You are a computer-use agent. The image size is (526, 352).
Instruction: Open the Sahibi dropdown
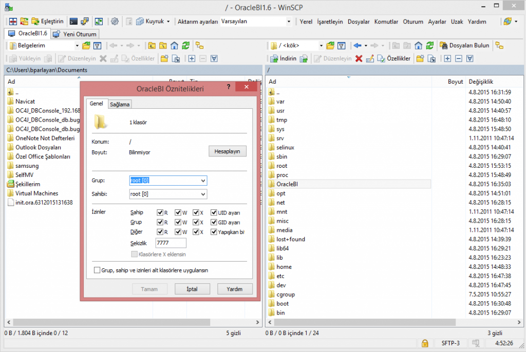[203, 194]
